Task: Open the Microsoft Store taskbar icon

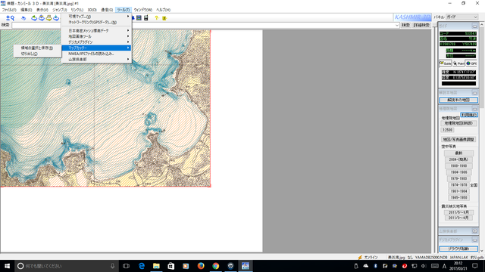Action: pyautogui.click(x=171, y=266)
